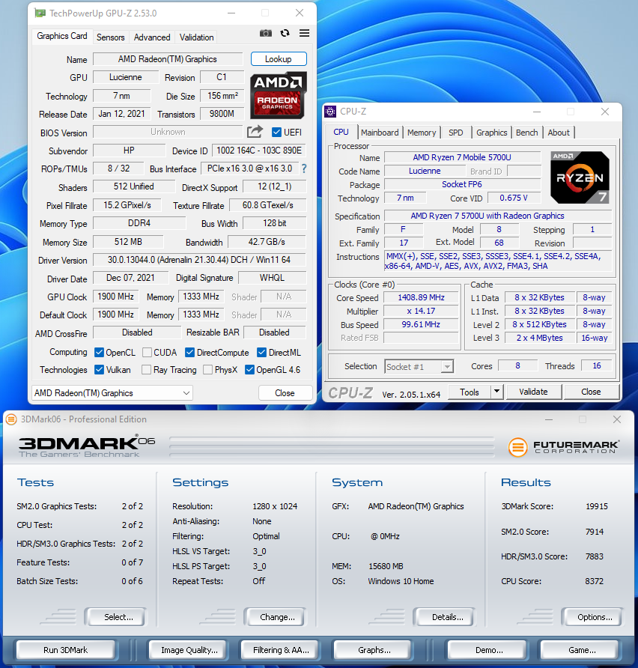Switch to the Sensors tab in GPU-Z
The height and width of the screenshot is (668, 638).
point(110,37)
